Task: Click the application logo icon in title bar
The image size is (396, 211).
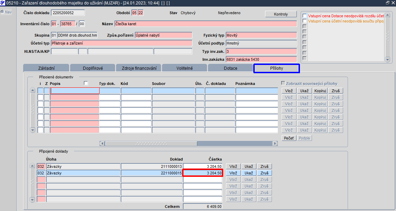Action: coord(2,3)
